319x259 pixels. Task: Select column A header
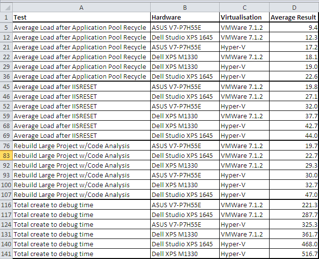(x=81, y=7)
